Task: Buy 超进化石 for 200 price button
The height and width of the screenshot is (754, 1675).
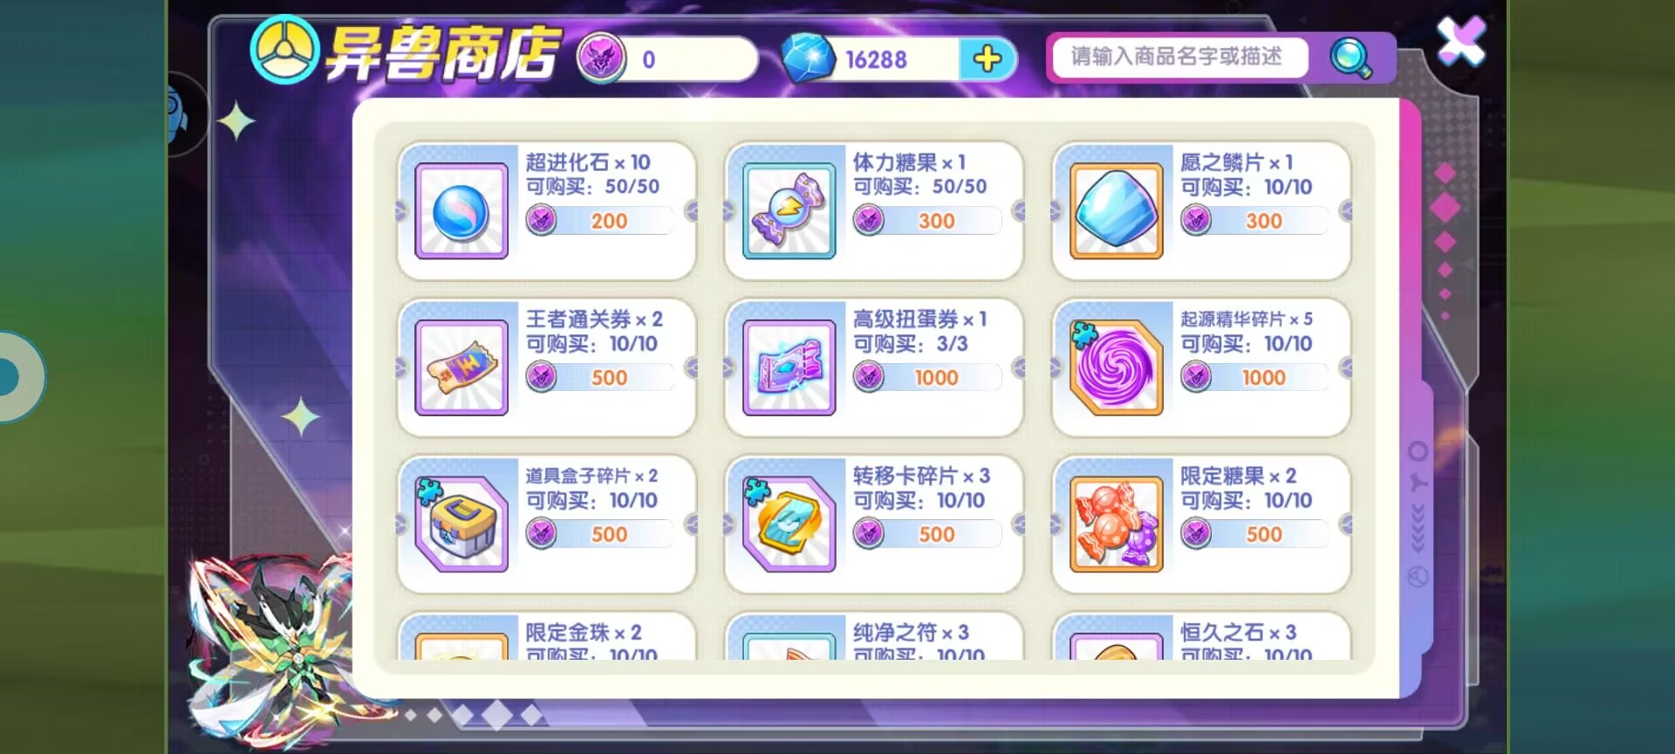Action: (x=600, y=221)
